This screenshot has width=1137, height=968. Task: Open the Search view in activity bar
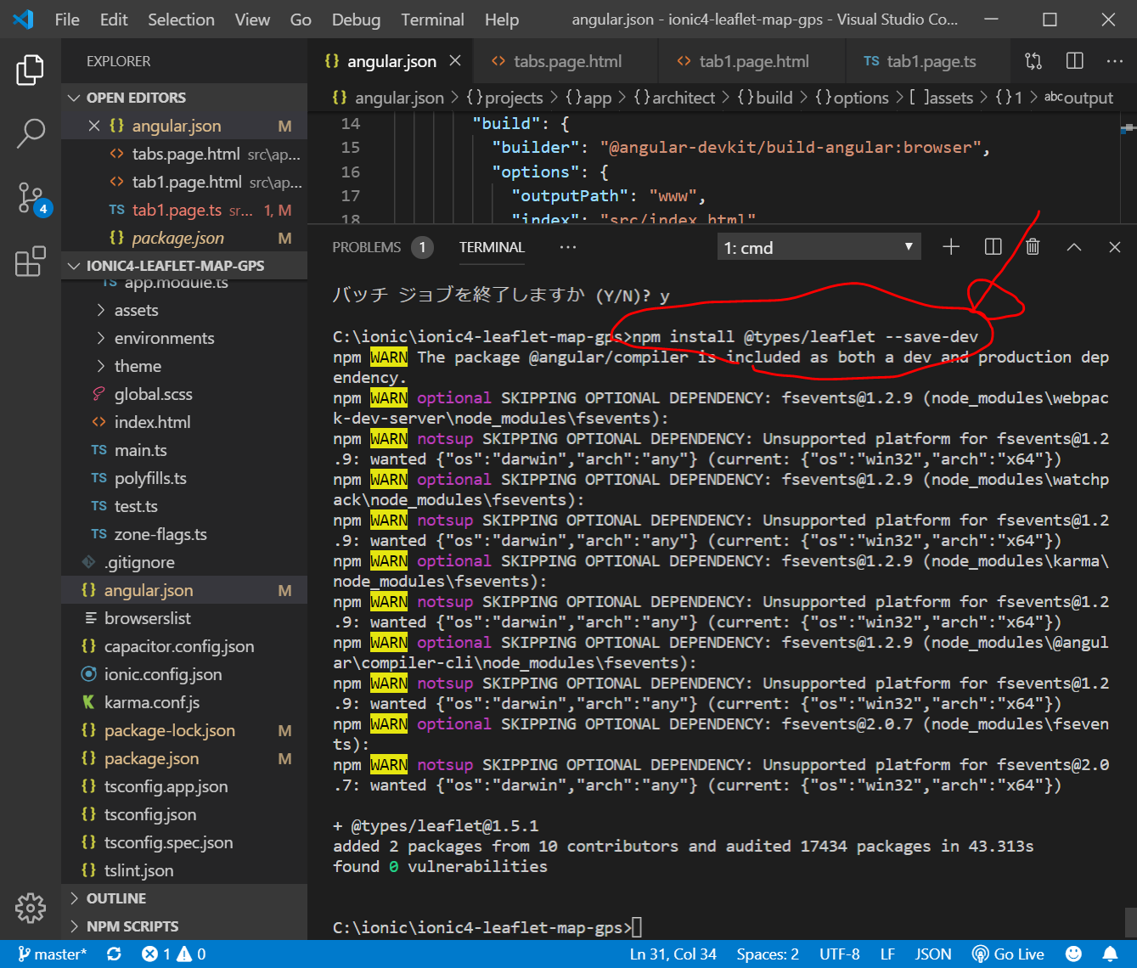click(x=31, y=133)
